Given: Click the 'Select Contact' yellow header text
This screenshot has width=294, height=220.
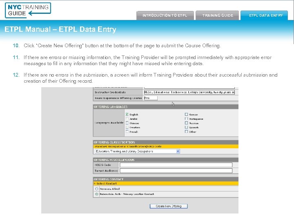Looking at the screenshot, I should pos(106,183).
